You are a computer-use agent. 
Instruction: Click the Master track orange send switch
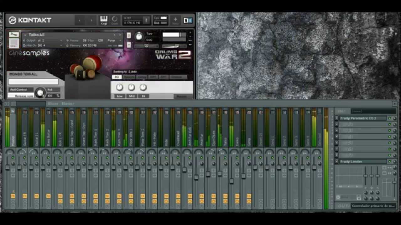click(13, 196)
